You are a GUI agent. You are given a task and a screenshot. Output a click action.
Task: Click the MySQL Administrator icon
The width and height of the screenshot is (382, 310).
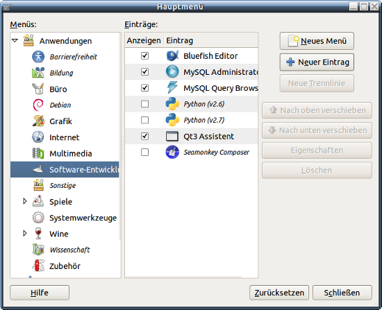[172, 72]
